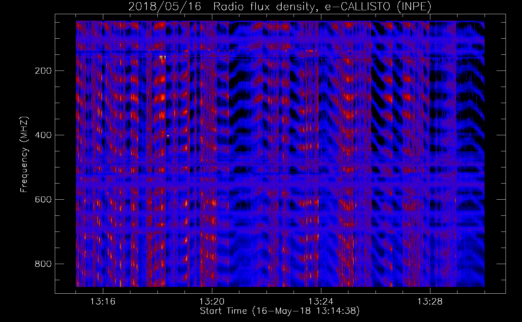522x322 pixels.
Task: Click the 200 frequency tick label
Action: coord(43,71)
